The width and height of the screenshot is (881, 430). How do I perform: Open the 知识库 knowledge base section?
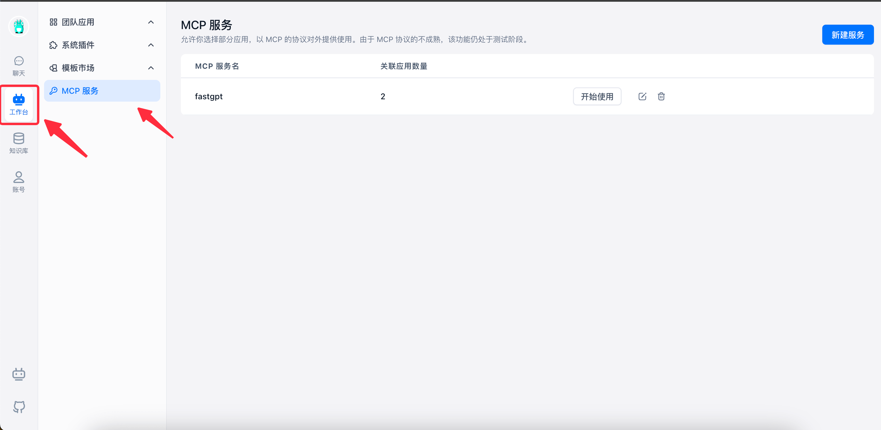click(19, 144)
